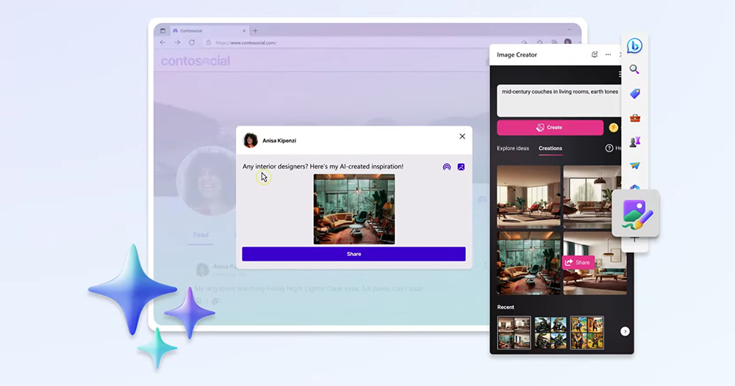This screenshot has height=386, width=735.
Task: Click the pink Create button
Action: [x=550, y=127]
